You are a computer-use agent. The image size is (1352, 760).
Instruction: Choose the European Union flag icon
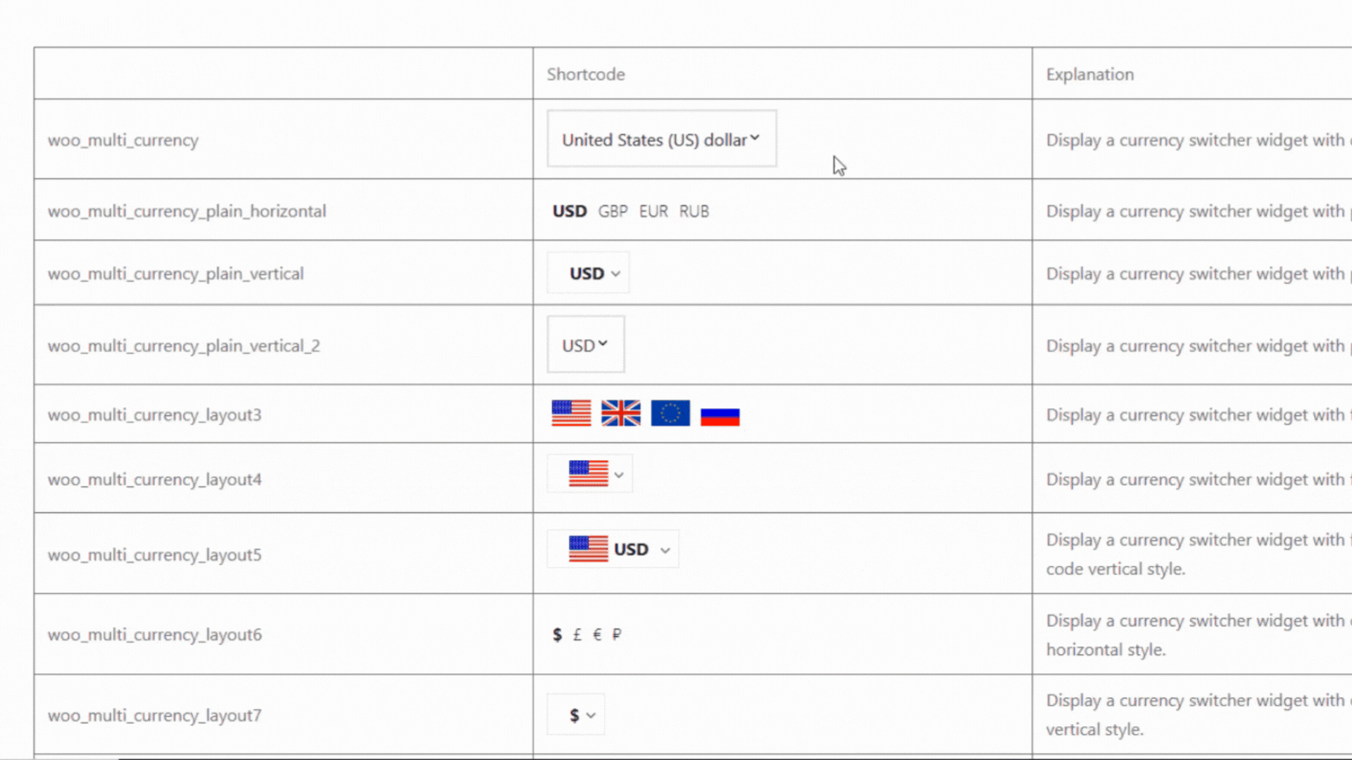coord(670,413)
